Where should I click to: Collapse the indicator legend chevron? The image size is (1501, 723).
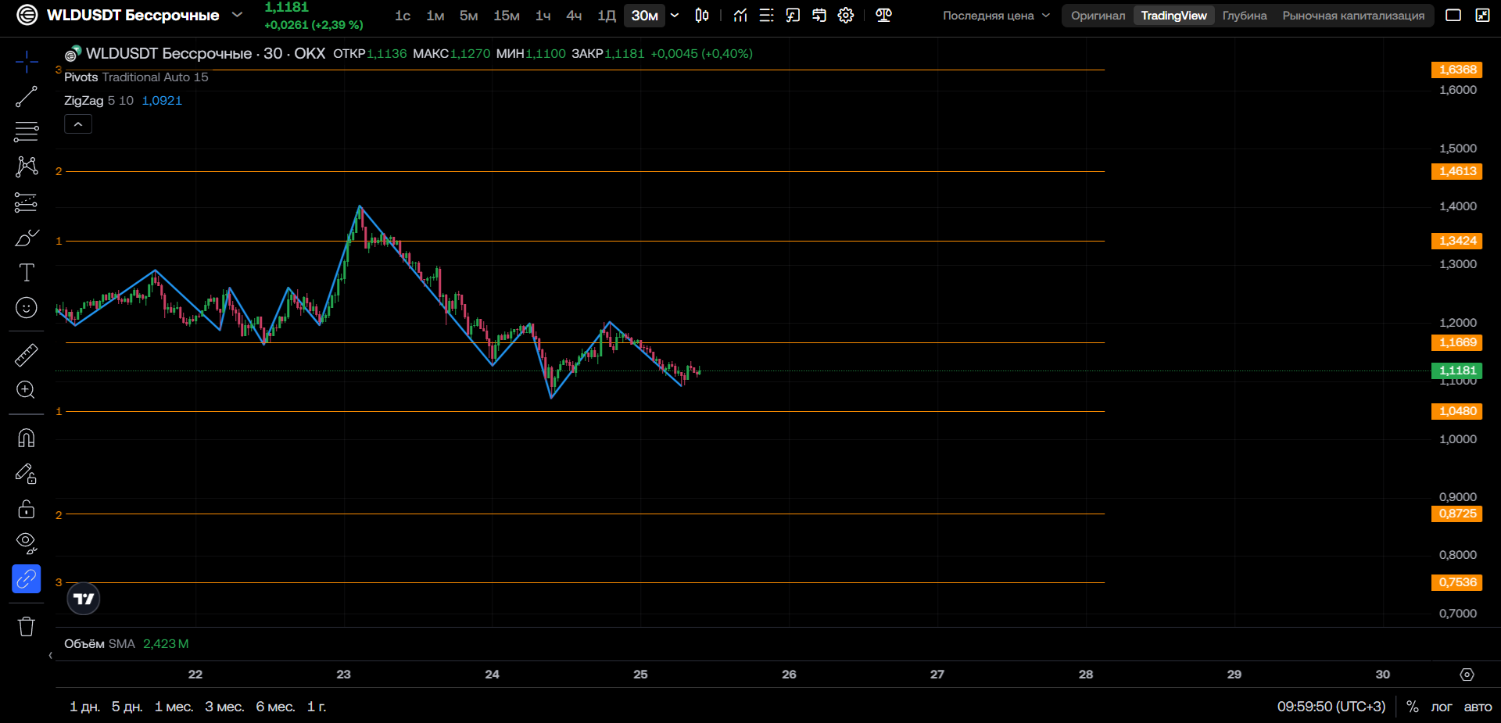click(x=78, y=124)
